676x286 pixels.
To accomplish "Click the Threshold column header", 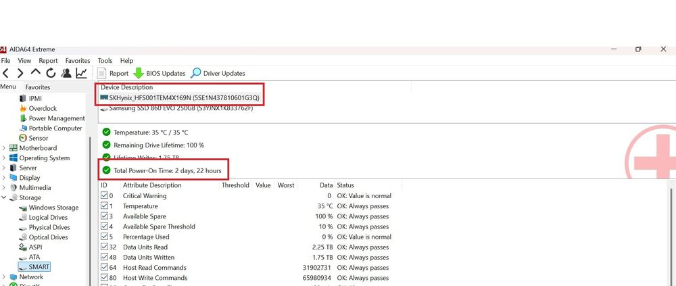I will (x=235, y=185).
